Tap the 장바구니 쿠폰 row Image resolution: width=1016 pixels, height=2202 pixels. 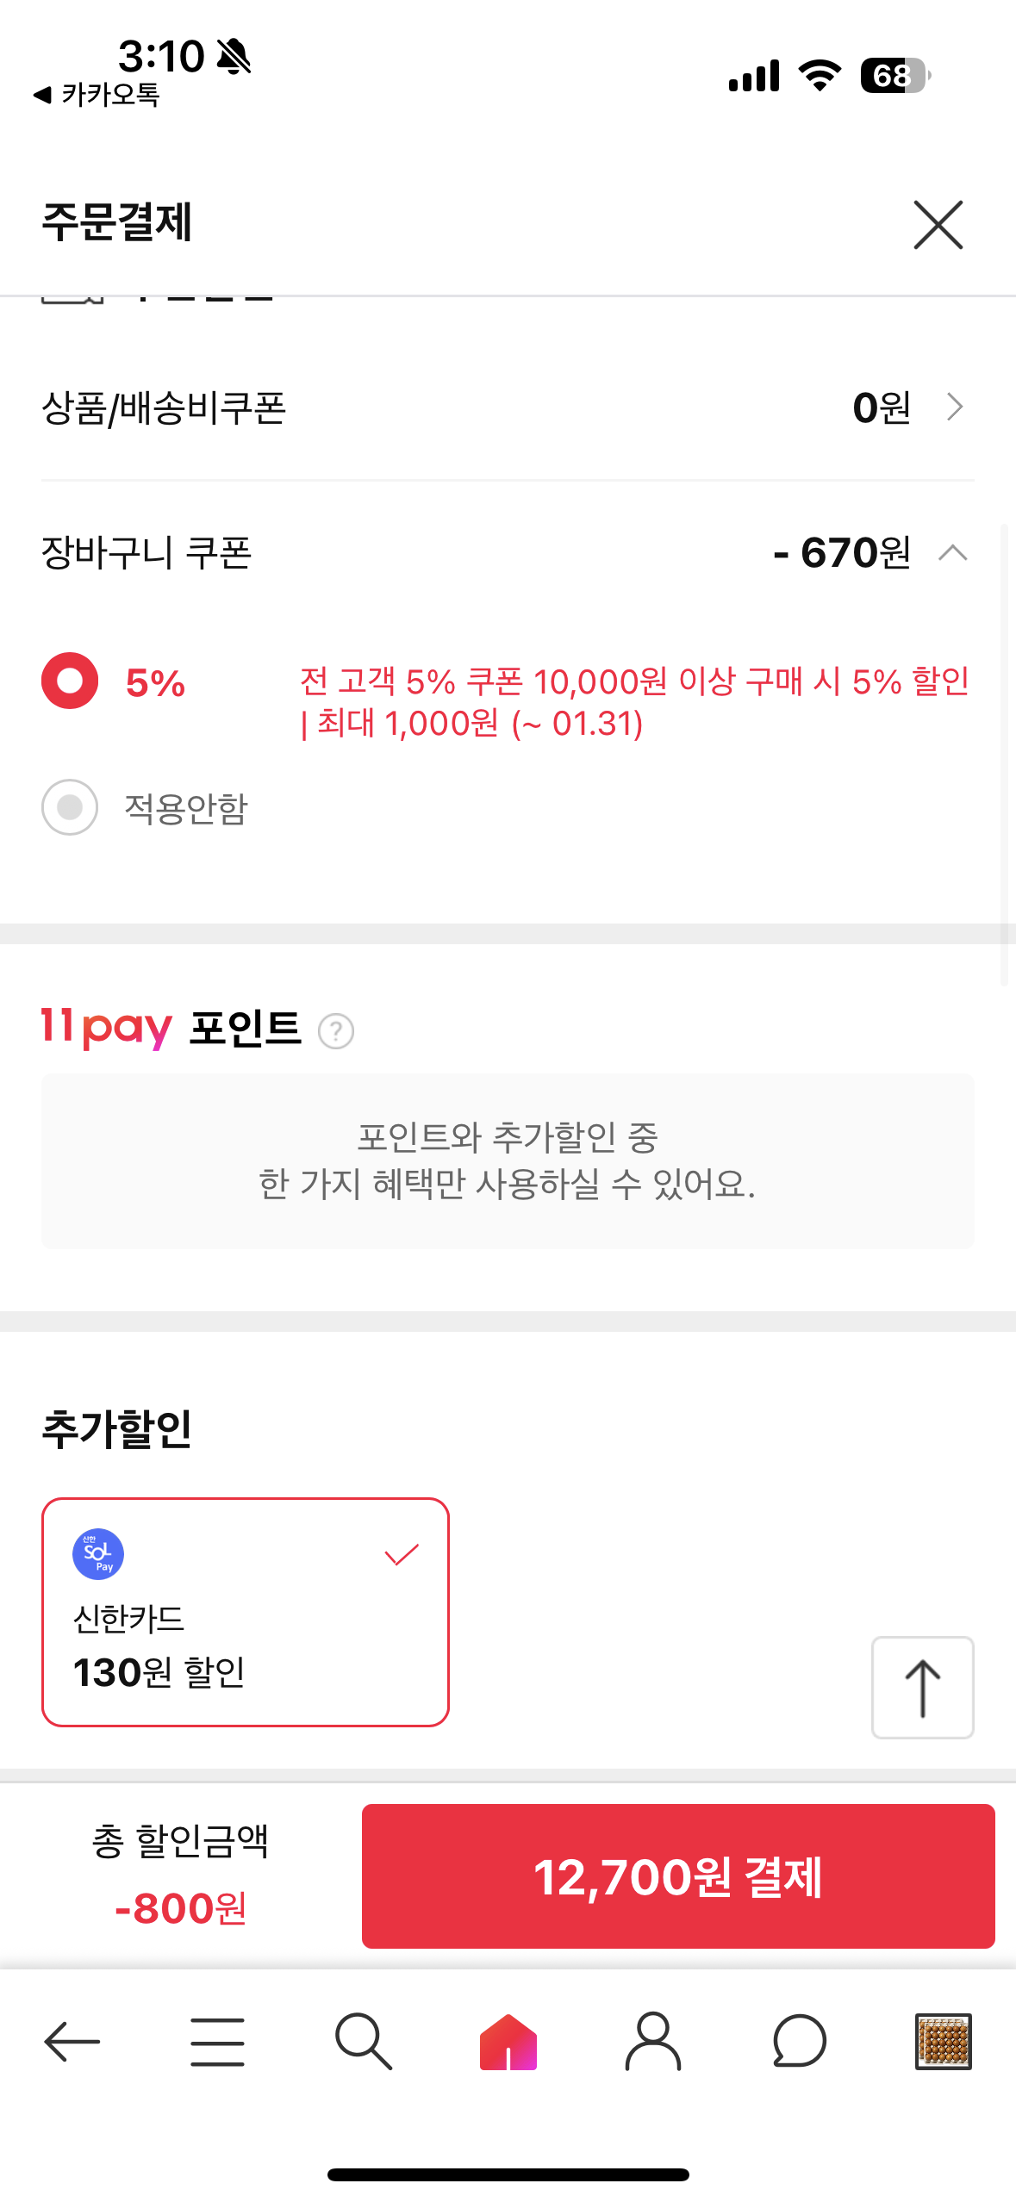point(508,552)
